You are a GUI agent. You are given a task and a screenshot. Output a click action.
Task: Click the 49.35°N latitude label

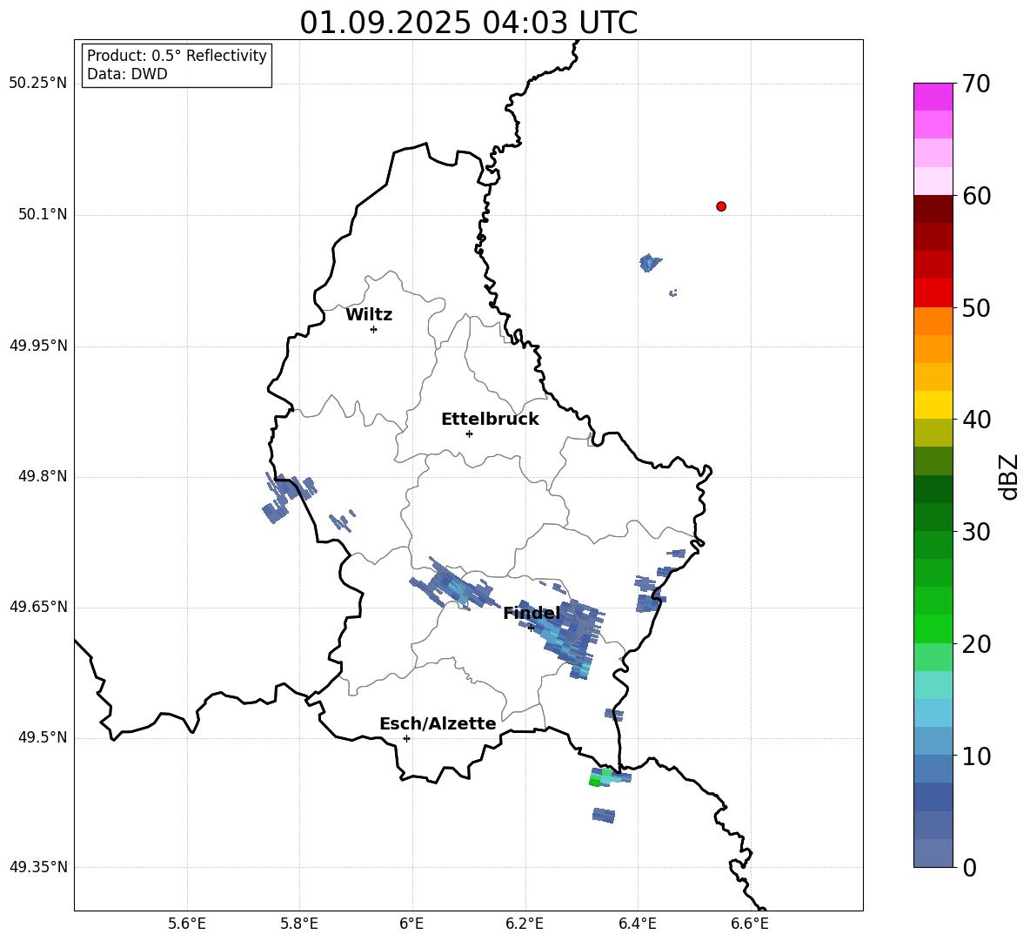38,867
